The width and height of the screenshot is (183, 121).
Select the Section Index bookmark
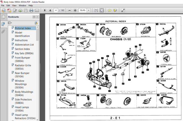22,49
